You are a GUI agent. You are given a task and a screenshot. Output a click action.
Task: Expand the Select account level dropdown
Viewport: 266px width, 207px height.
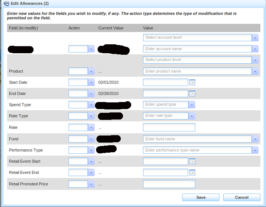pyautogui.click(x=255, y=38)
